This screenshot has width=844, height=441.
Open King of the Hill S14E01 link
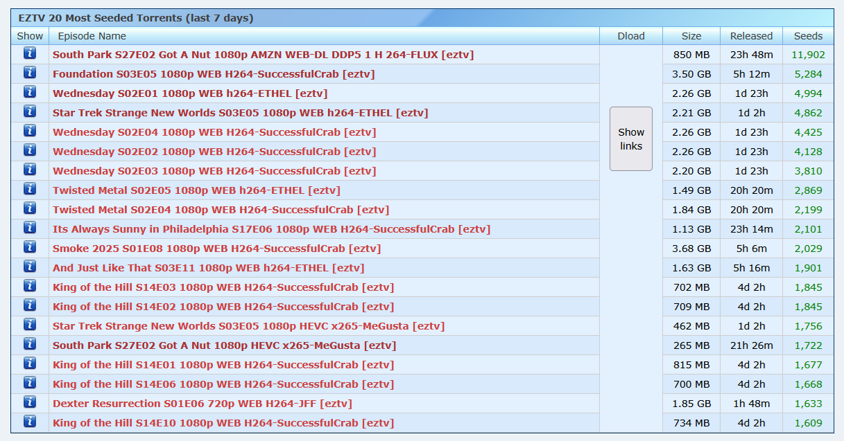[223, 365]
